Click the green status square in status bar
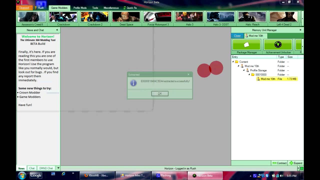320x180 pixels. (302, 168)
